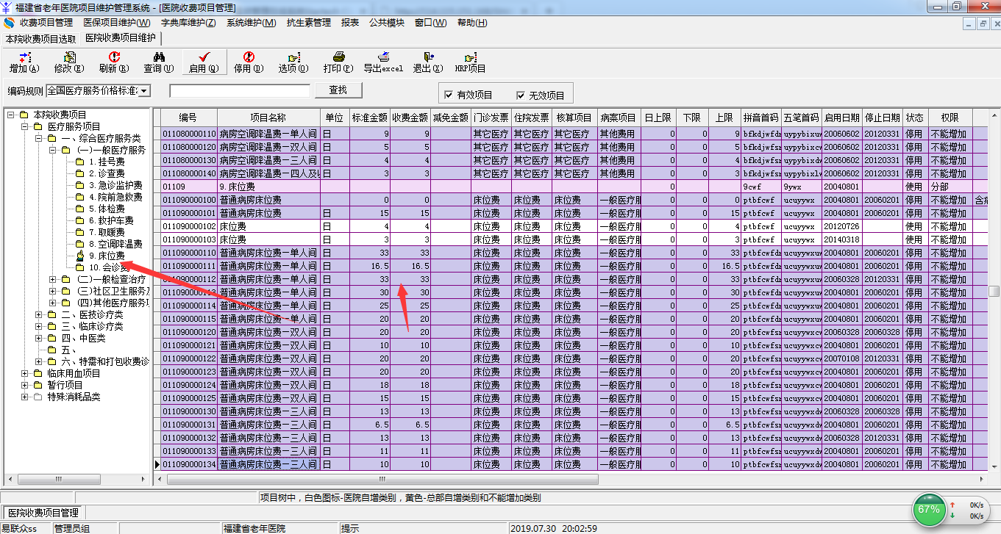Click the folder icon beside 3. 急诊监护费
The height and width of the screenshot is (534, 1001).
[x=80, y=185]
